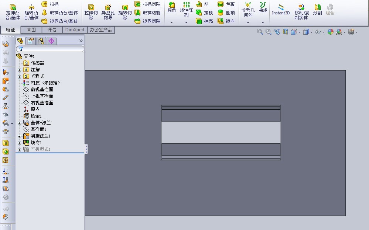Screen dimensions: 369x230
Task: Open the dropdown arrow under 线性阵列
Action: click(x=187, y=22)
